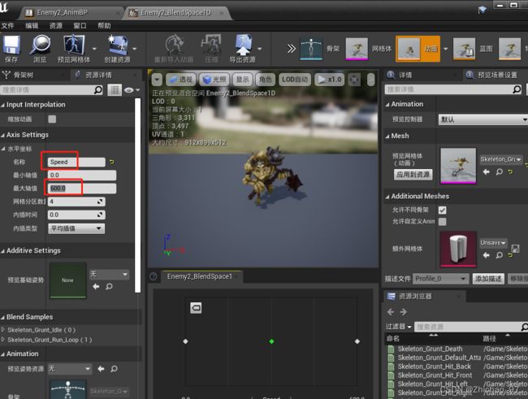The image size is (528, 399).
Task: Collapse the Blend Samples section
Action: [2, 318]
